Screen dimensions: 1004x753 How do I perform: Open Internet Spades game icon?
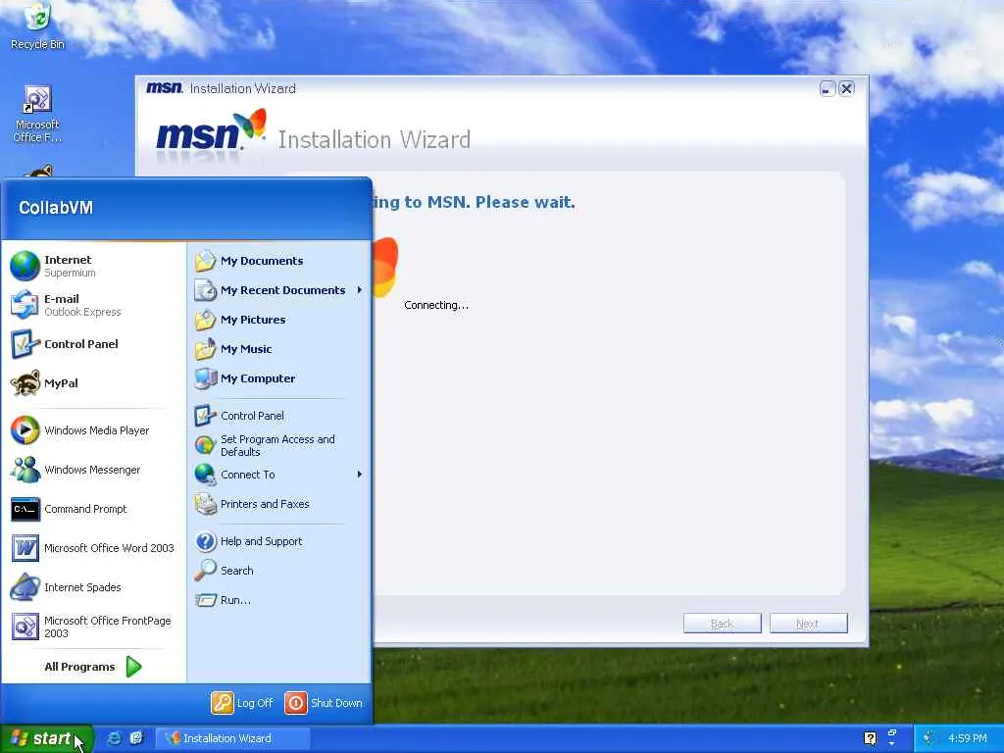[25, 587]
